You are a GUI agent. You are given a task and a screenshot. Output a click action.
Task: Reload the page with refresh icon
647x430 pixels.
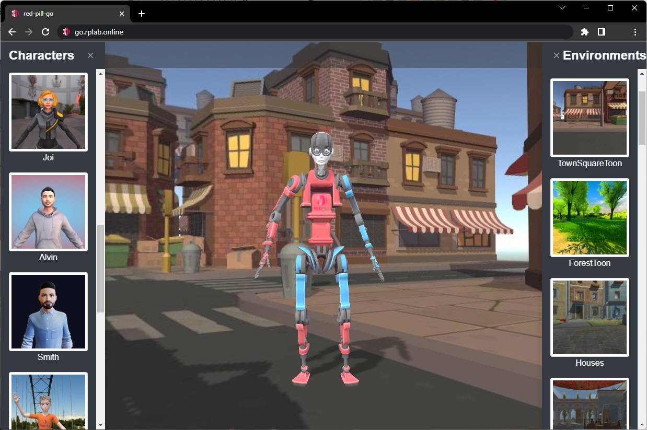click(x=45, y=32)
